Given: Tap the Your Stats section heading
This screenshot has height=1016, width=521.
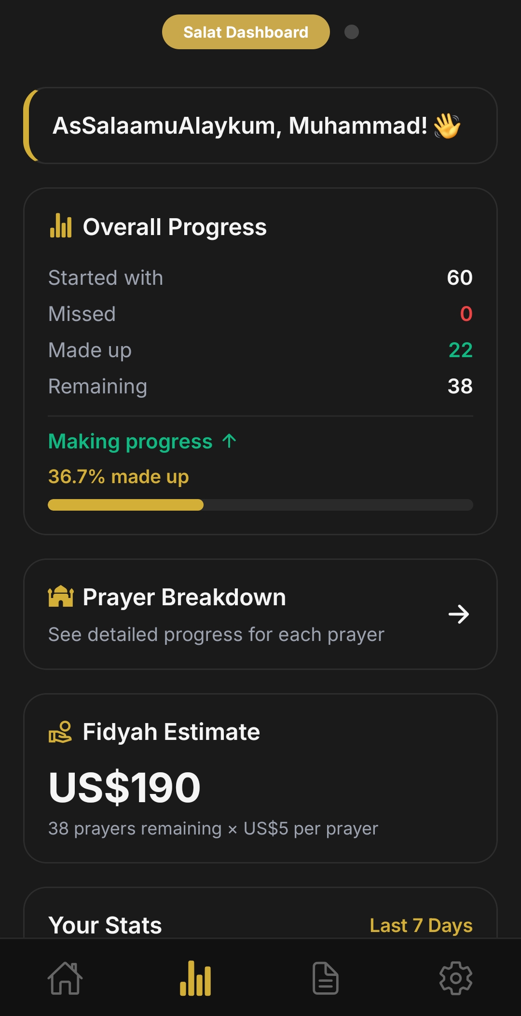Looking at the screenshot, I should tap(105, 925).
